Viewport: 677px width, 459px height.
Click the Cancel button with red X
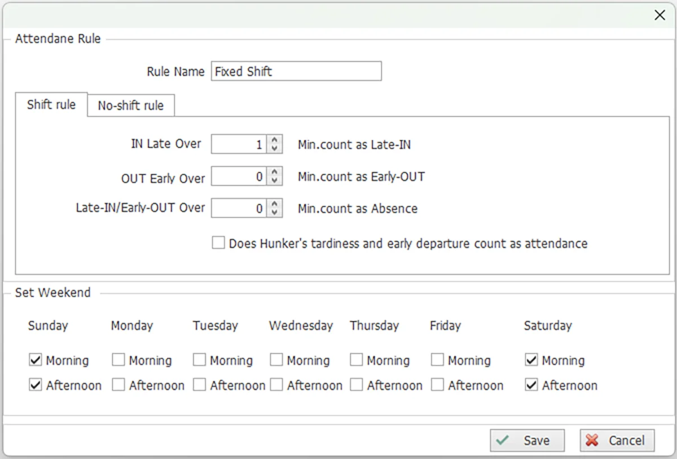(x=617, y=440)
